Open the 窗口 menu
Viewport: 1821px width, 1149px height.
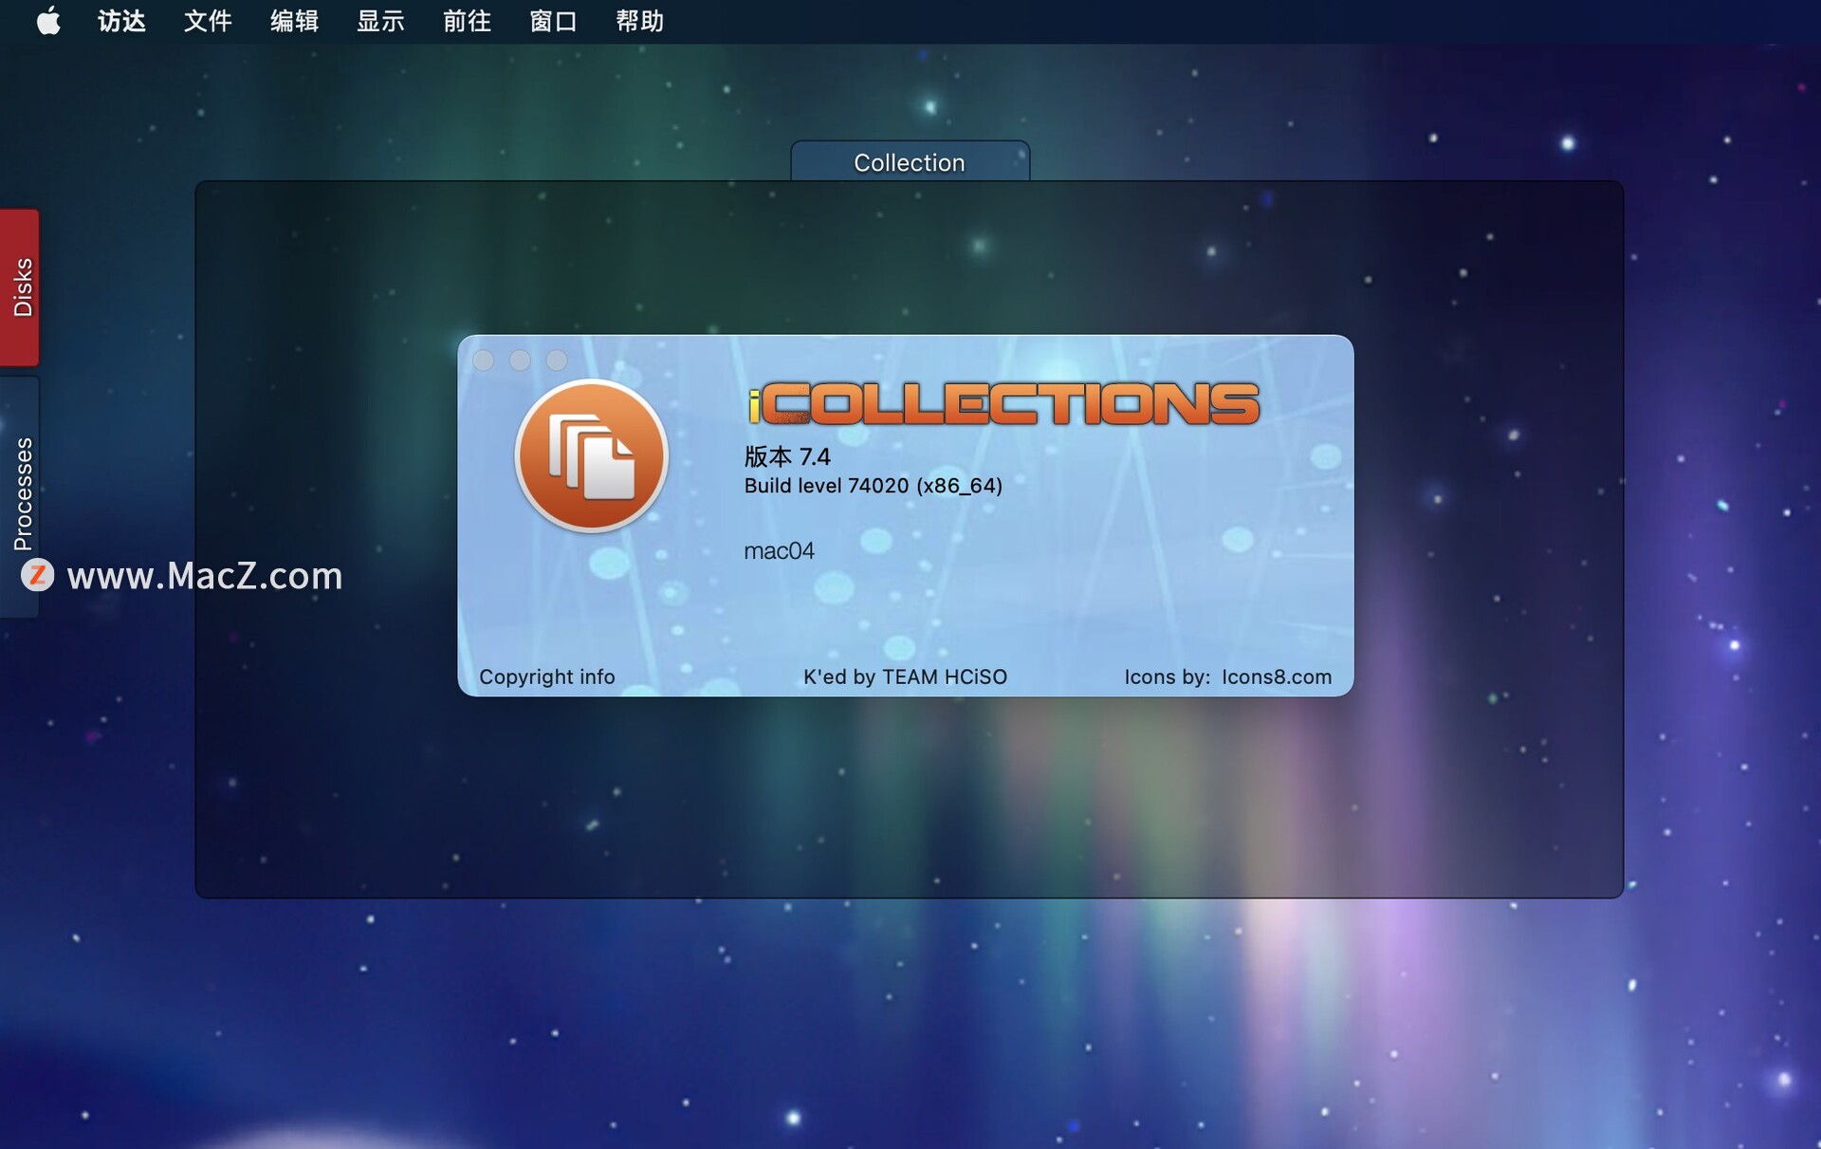pos(553,21)
